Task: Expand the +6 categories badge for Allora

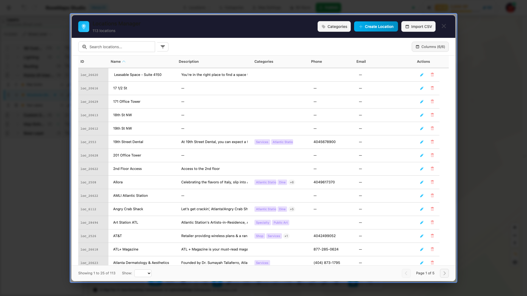Action: [x=292, y=182]
